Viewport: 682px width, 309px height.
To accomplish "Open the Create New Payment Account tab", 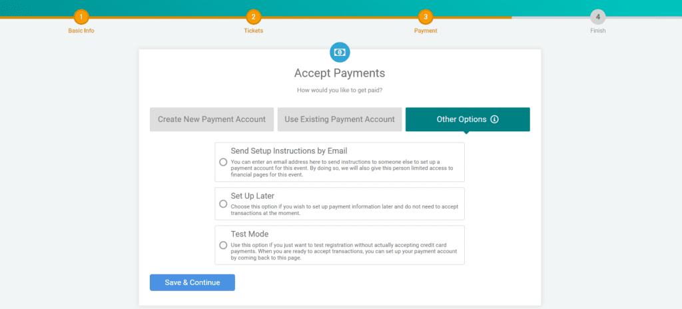I will pos(212,119).
